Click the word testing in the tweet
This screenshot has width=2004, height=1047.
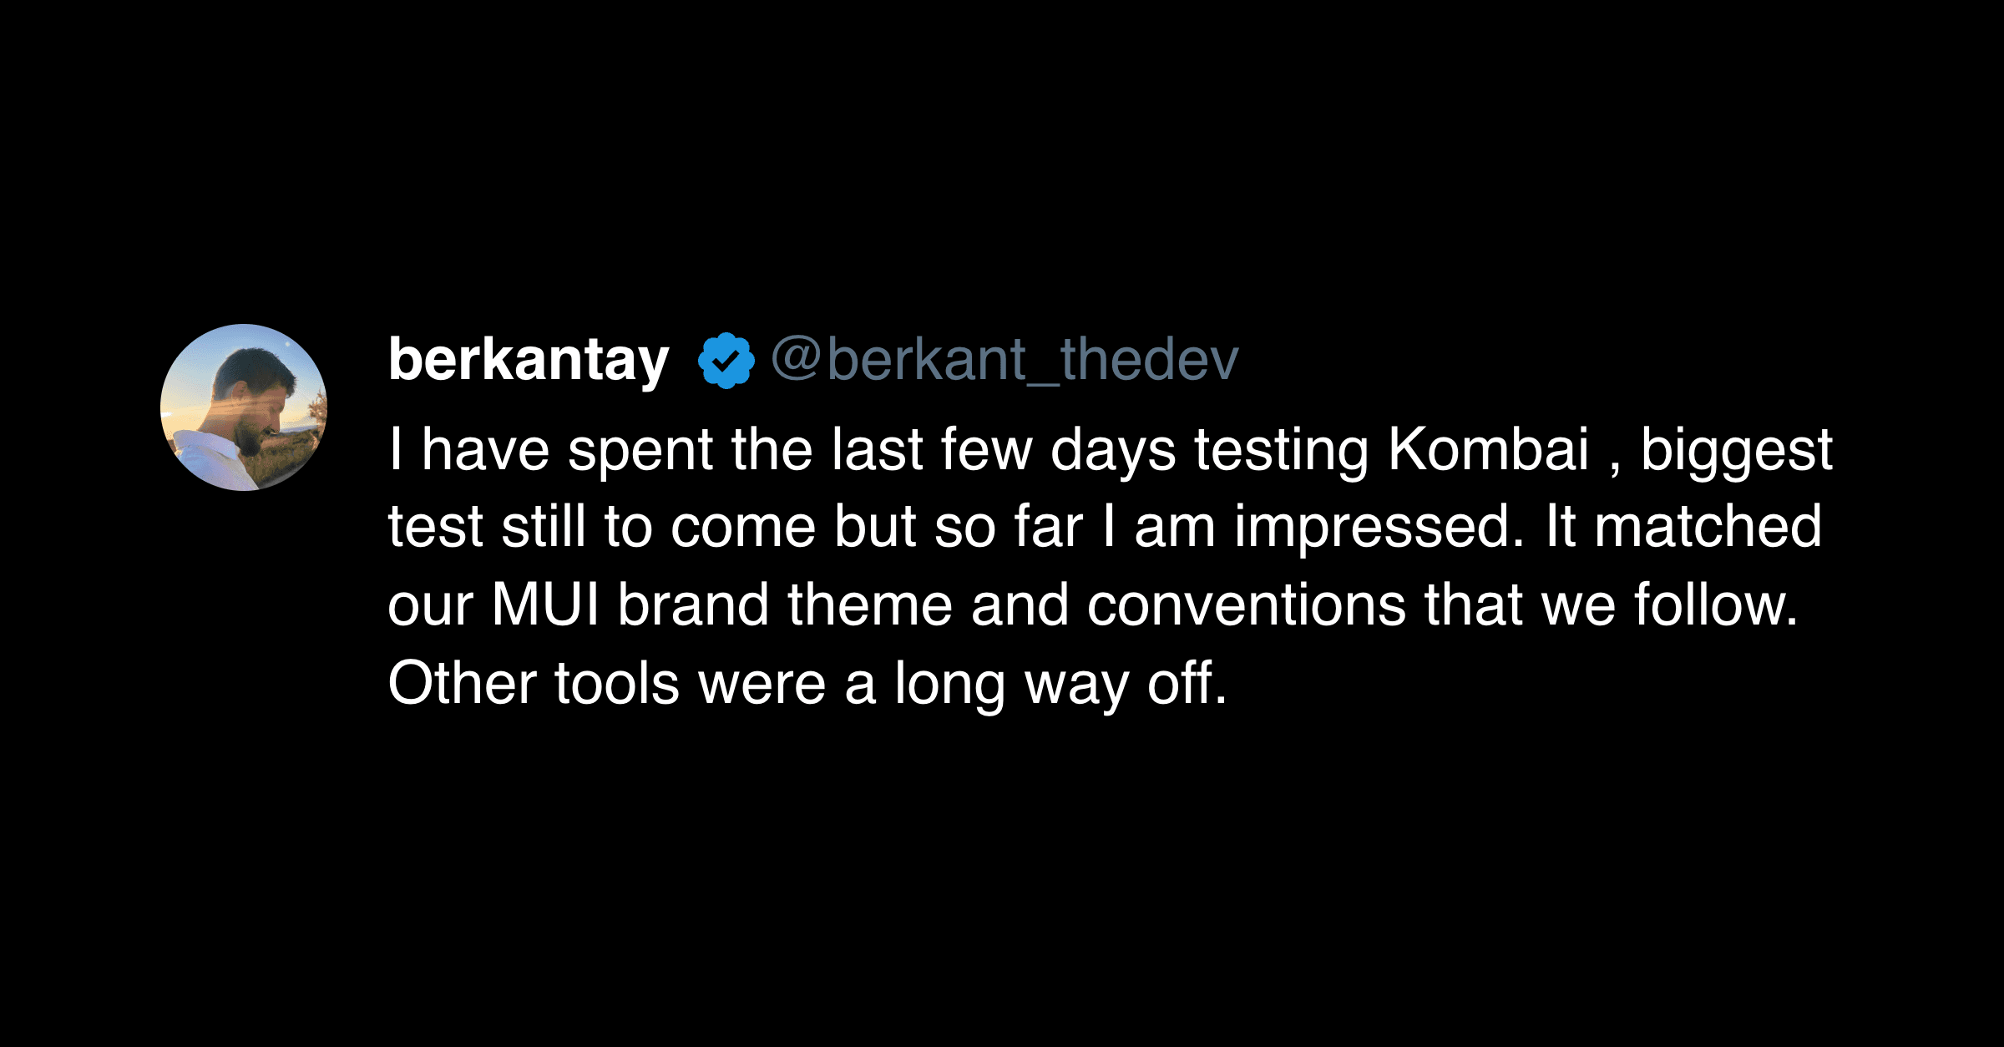click(x=1282, y=452)
